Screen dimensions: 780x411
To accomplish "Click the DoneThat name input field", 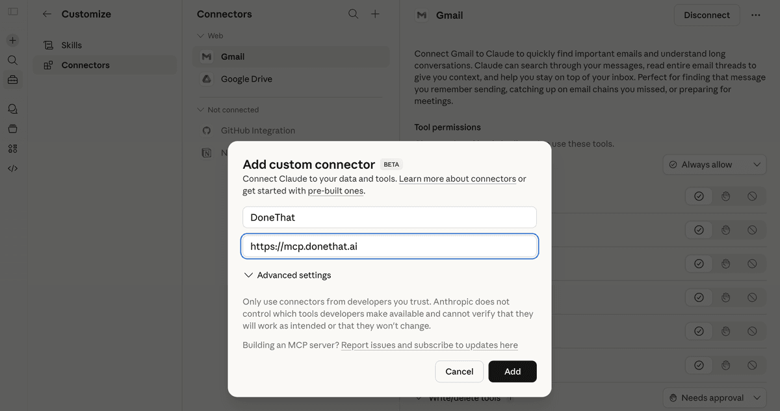I will pyautogui.click(x=389, y=217).
